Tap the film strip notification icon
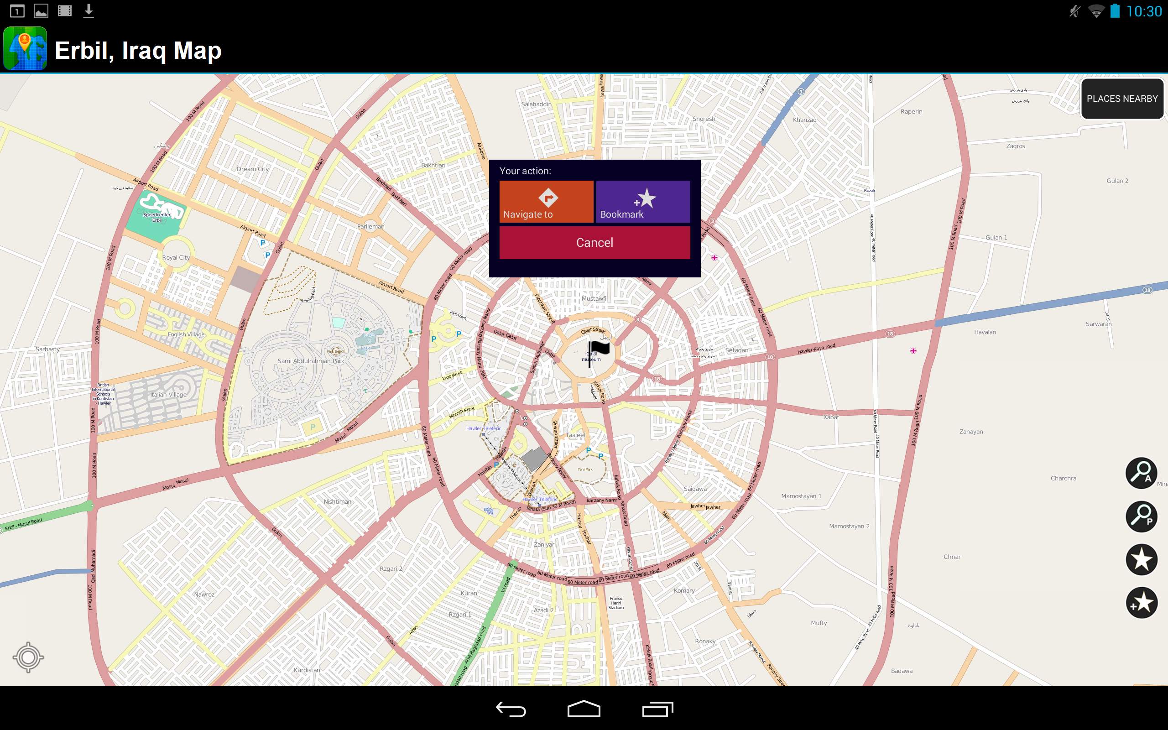The width and height of the screenshot is (1168, 730). click(65, 10)
